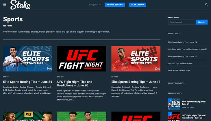
Task: Click the England vs Scotland excerpt text
Action: point(134,92)
